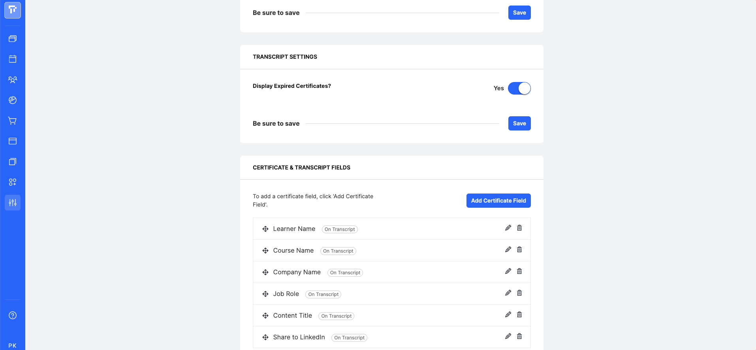
Task: Delete the Job Role field
Action: pos(519,293)
